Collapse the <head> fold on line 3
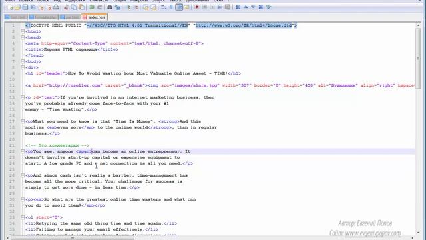 (x=23, y=37)
